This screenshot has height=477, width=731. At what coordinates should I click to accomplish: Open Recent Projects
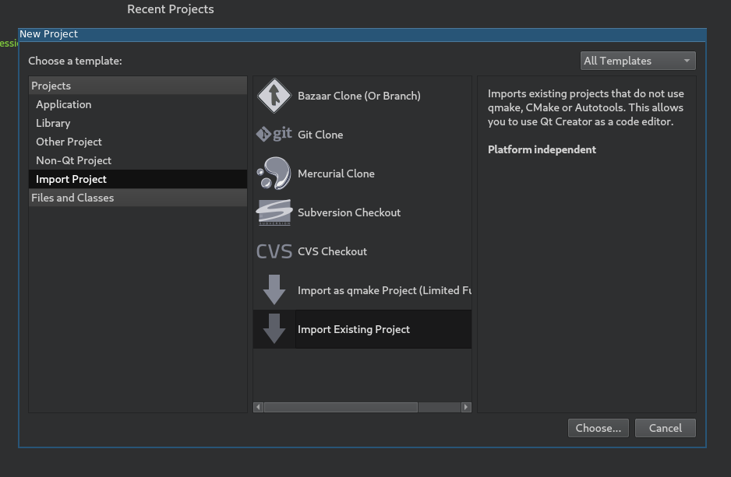click(x=170, y=9)
